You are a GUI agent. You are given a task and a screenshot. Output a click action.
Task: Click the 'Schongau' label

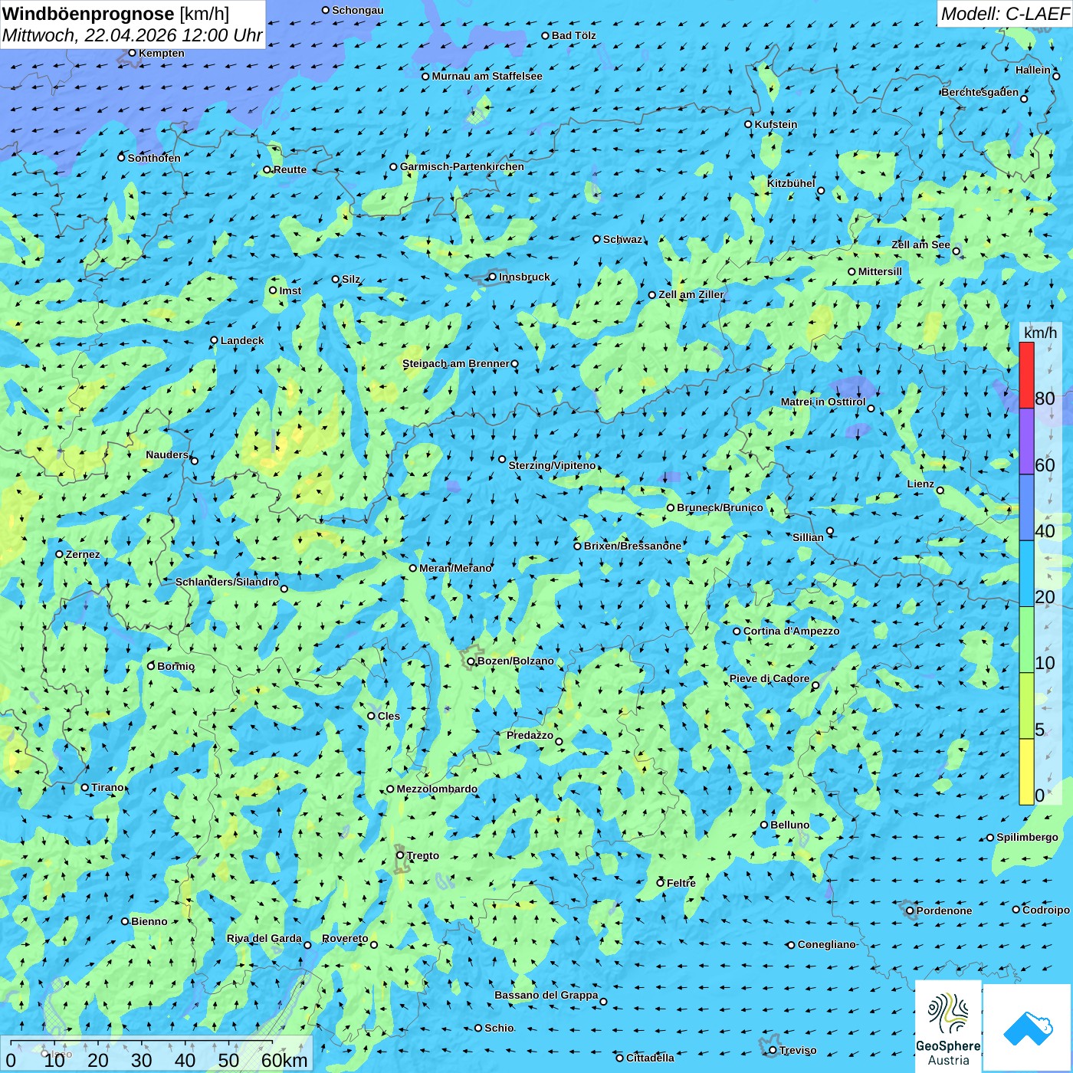click(357, 10)
